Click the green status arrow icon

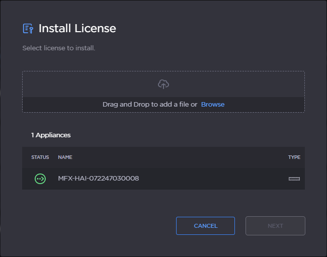pos(40,179)
